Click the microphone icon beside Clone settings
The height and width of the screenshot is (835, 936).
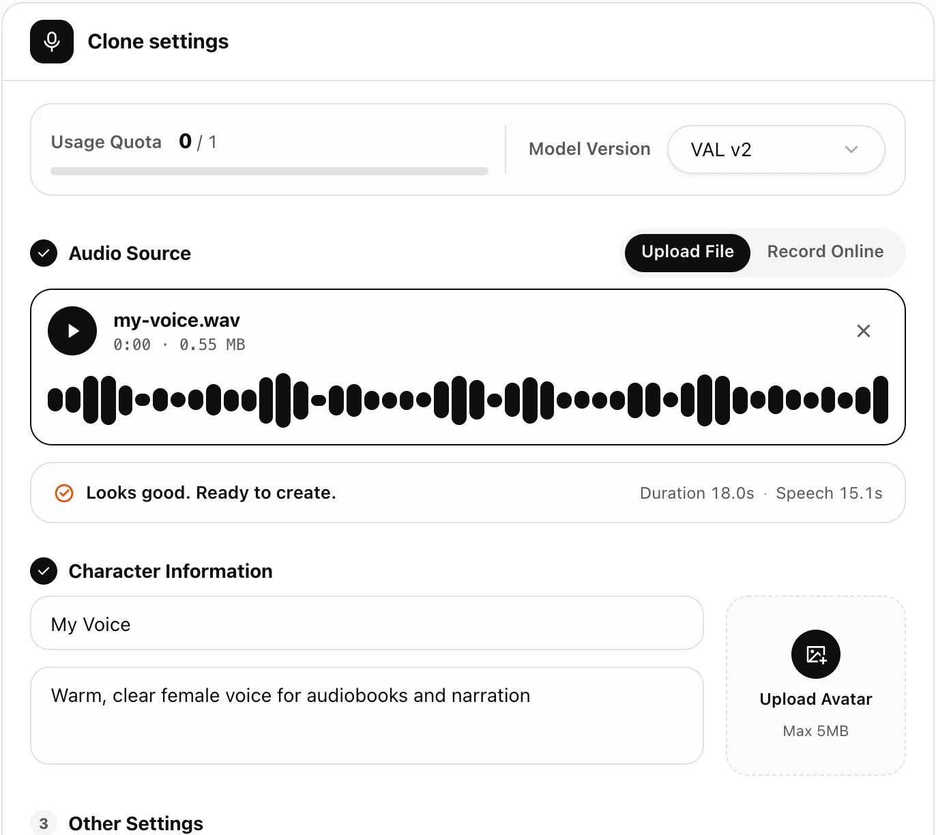[x=52, y=42]
